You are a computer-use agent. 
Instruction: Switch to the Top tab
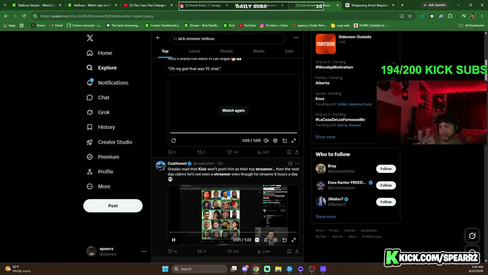click(165, 51)
